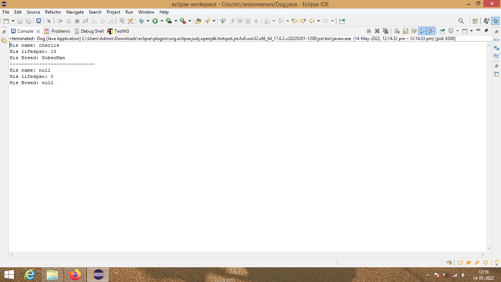The height and width of the screenshot is (282, 501).
Task: Click the Pin Console icon
Action: click(x=442, y=31)
